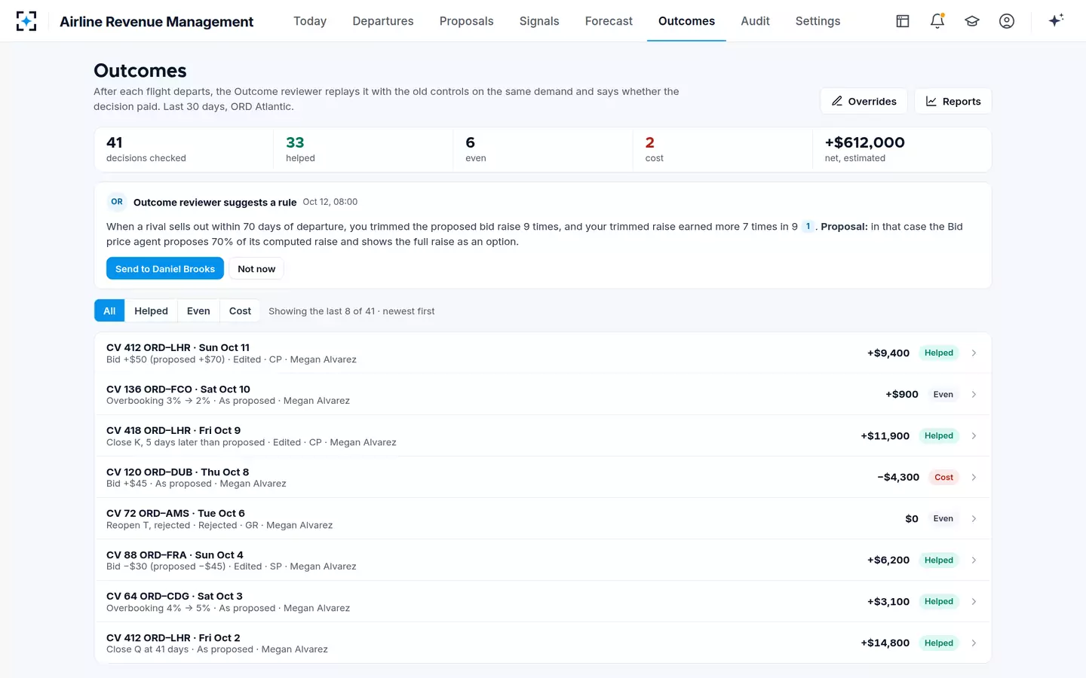This screenshot has width=1086, height=678.
Task: Click the red Cost badge on −$4,300 row
Action: (x=943, y=477)
